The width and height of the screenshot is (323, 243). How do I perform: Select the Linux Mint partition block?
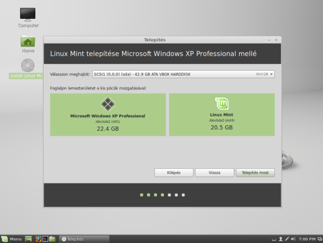[x=222, y=115]
